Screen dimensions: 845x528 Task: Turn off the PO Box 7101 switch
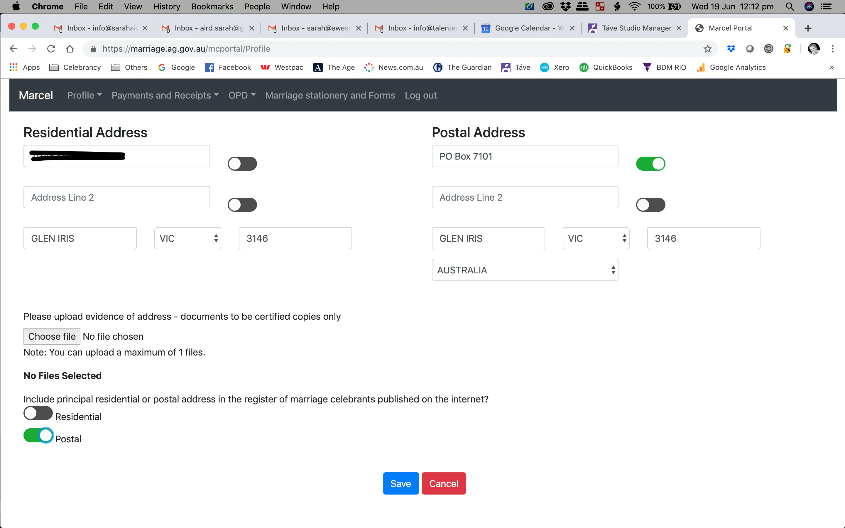click(x=650, y=164)
